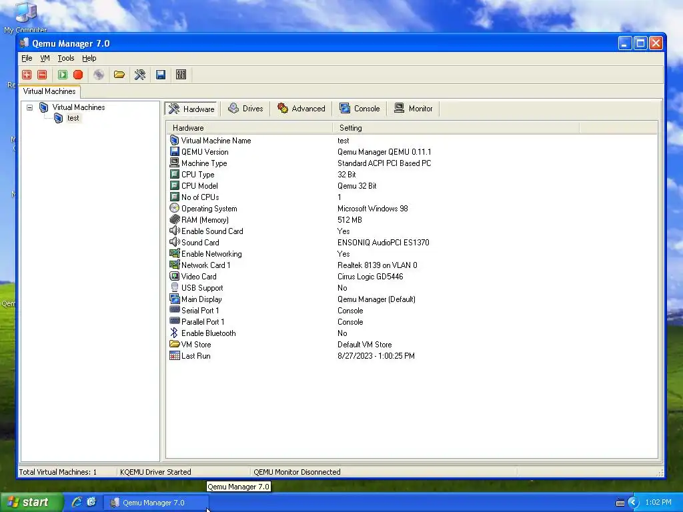The width and height of the screenshot is (683, 512).
Task: Click 'QEMU Monitor Disconnected' in the status bar
Action: click(297, 472)
